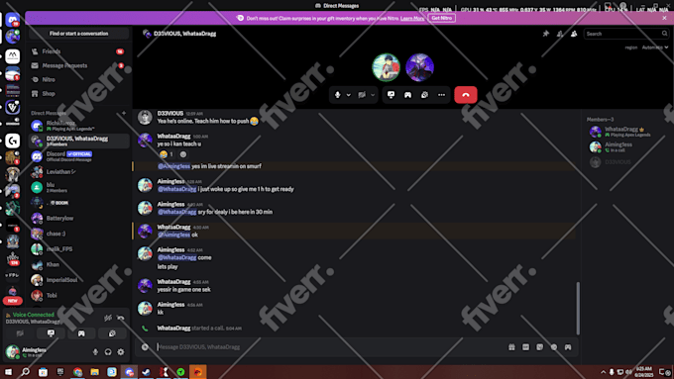Open GIF picker in message box
The image size is (674, 379).
525,346
